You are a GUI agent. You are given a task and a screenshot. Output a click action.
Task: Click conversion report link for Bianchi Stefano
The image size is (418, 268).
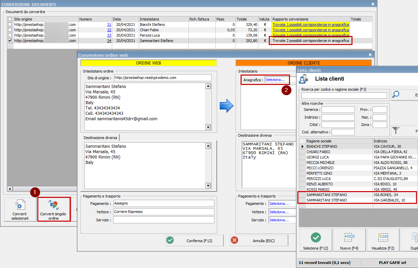(x=311, y=25)
